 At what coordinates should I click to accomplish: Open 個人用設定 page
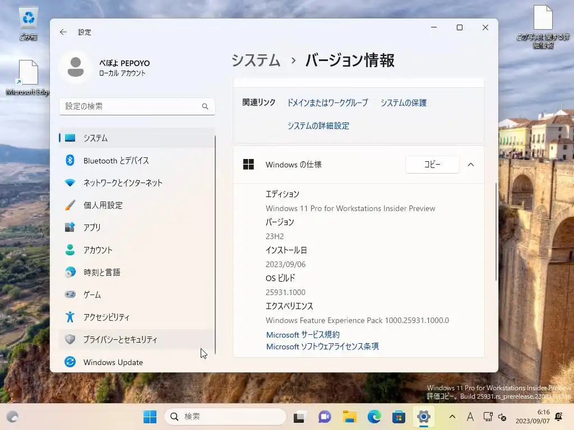137,205
